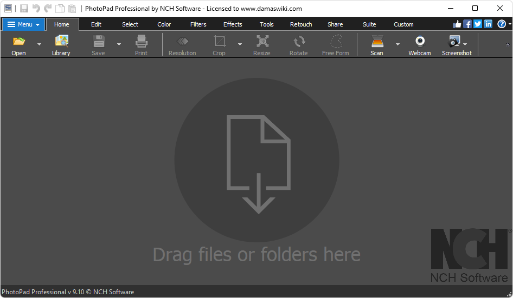Expand the Screenshot dropdown arrow
This screenshot has width=513, height=298.
click(x=465, y=44)
